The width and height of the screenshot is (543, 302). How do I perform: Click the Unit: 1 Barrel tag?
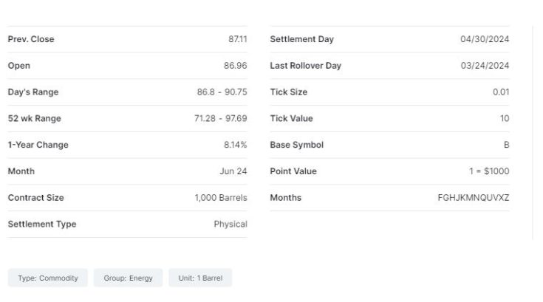click(x=200, y=278)
